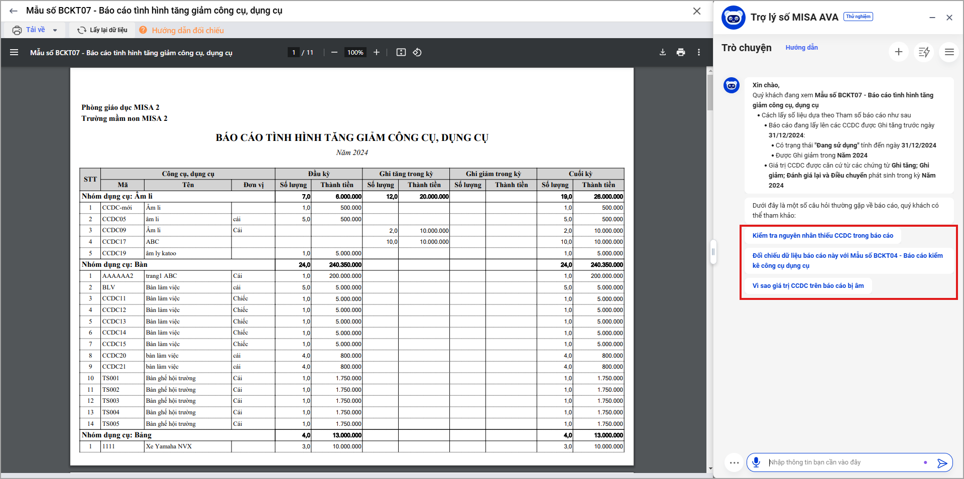The width and height of the screenshot is (964, 479).
Task: Click the Năm 2024 subtitle
Action: click(x=352, y=152)
